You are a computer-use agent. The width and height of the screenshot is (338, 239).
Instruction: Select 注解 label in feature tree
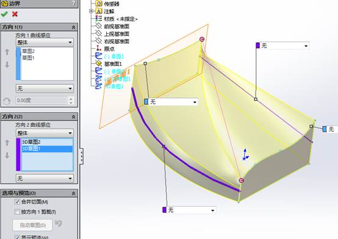pyautogui.click(x=109, y=12)
